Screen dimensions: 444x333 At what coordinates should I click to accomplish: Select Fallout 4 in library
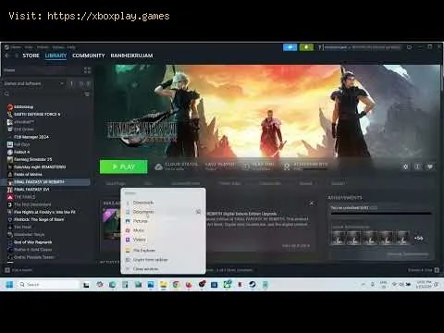coord(21,152)
